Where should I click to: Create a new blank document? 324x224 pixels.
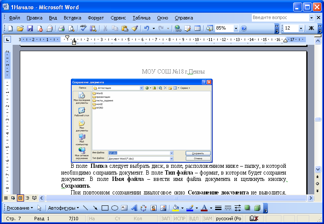(10, 28)
